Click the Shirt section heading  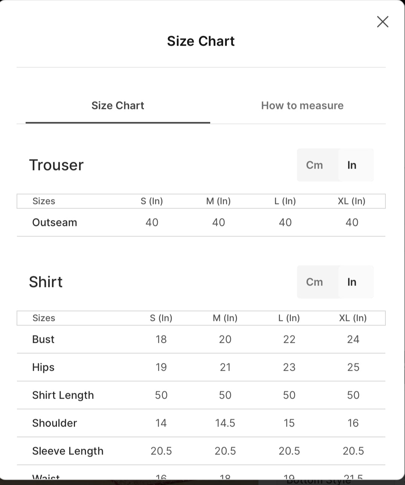[46, 282]
